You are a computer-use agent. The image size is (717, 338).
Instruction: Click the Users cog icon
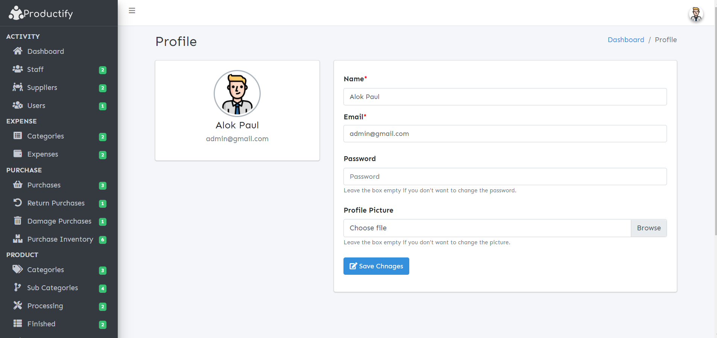[x=18, y=105]
